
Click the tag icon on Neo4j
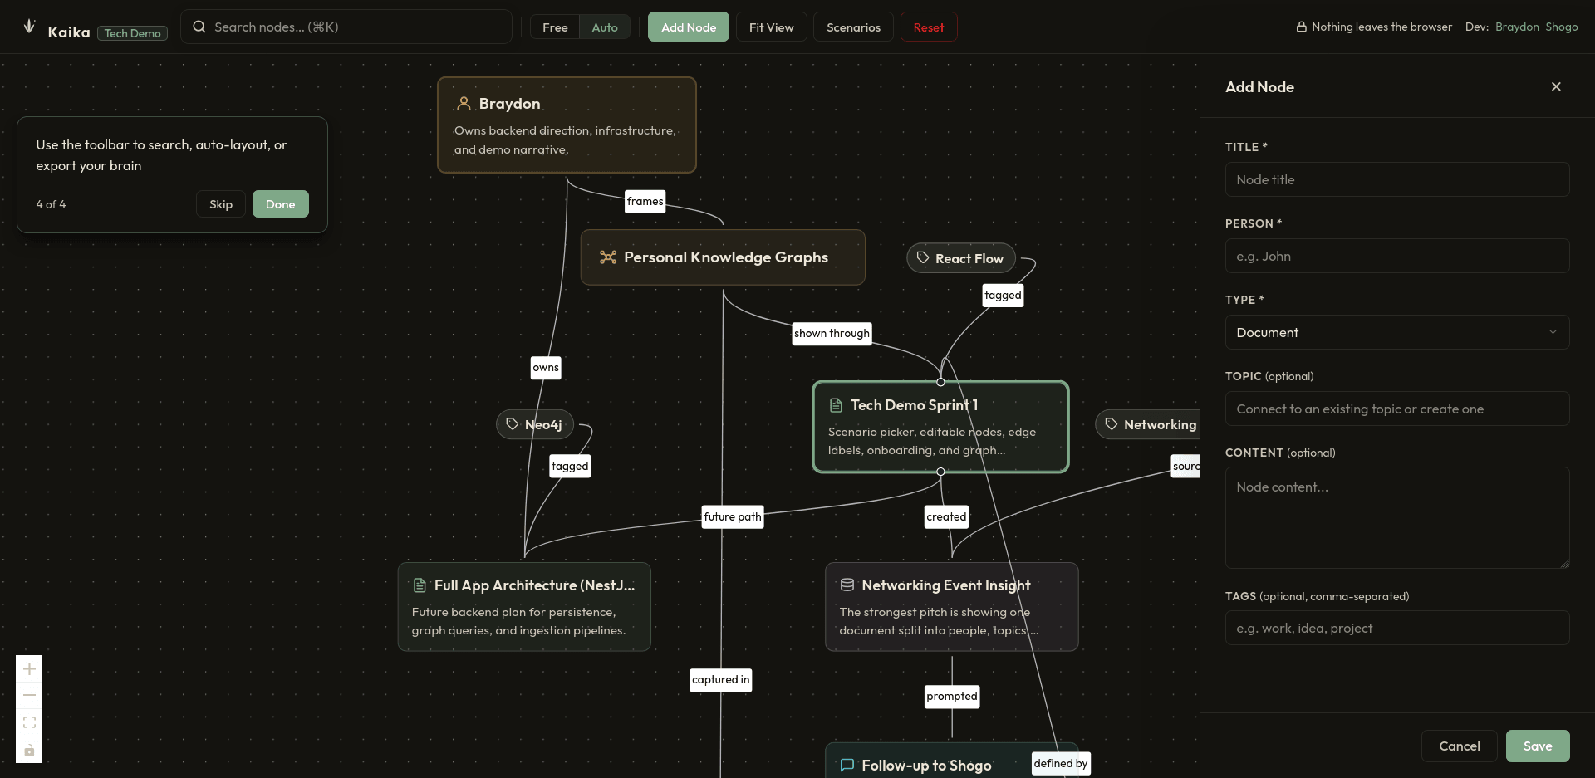point(513,424)
